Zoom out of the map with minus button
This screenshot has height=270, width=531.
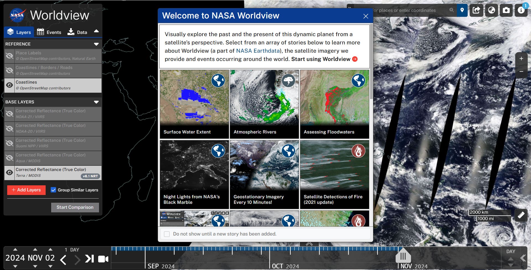tap(521, 71)
